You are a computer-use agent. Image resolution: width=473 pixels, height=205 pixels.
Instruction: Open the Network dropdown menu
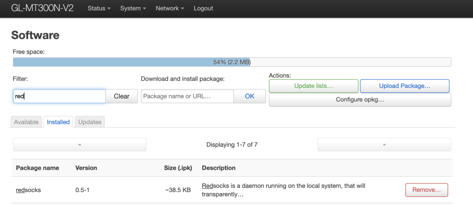pos(170,8)
